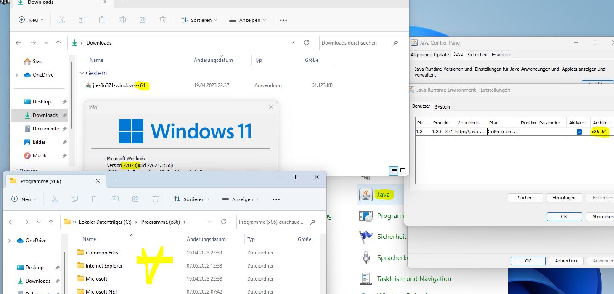Click the up-arrow in Programme (x86) window
The height and width of the screenshot is (294, 614).
click(51, 222)
